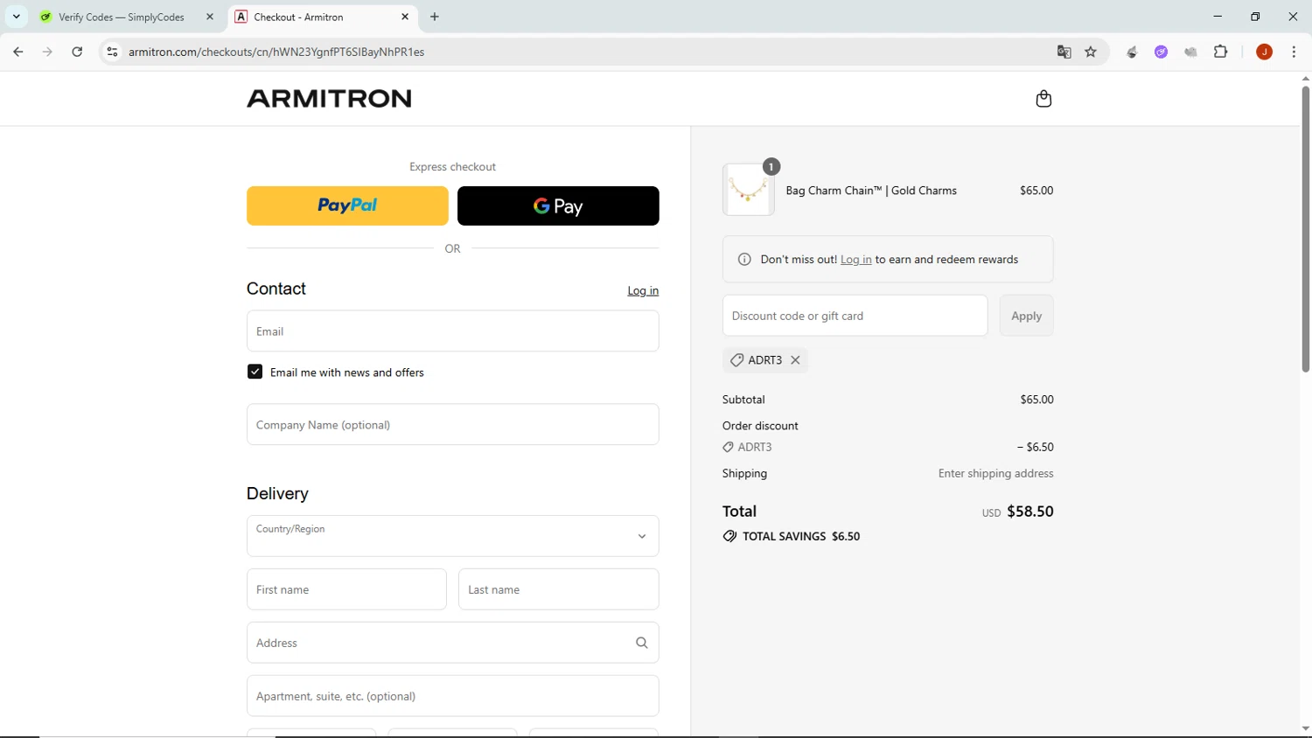1312x738 pixels.
Task: Focus the Discount code or gift card field
Action: click(x=855, y=316)
